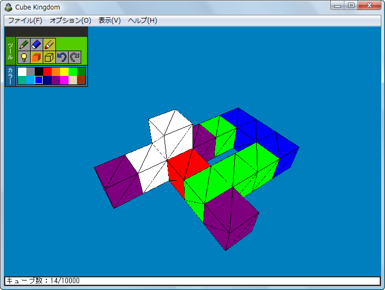Open the ヘルプ(H) menu
The height and width of the screenshot is (290, 385).
142,21
